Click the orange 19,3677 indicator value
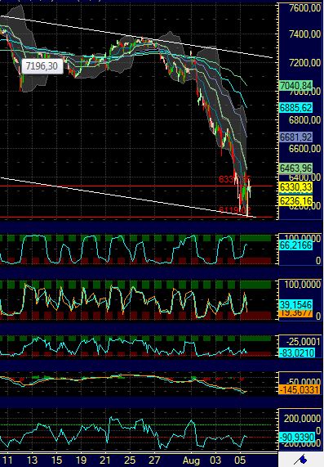This screenshot has height=467, width=324. point(295,313)
